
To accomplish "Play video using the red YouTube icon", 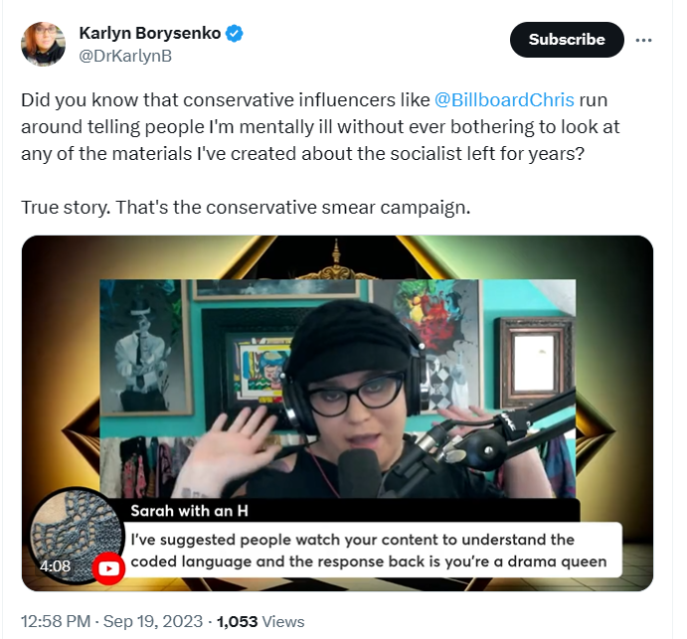I will 108,568.
